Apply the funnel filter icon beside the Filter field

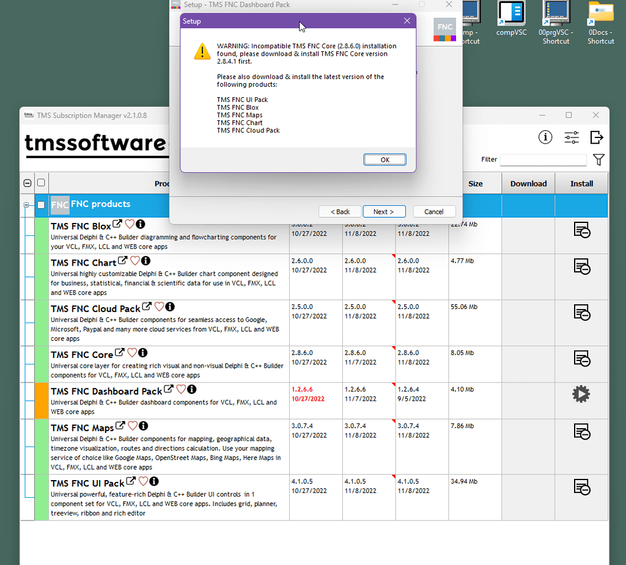point(599,159)
